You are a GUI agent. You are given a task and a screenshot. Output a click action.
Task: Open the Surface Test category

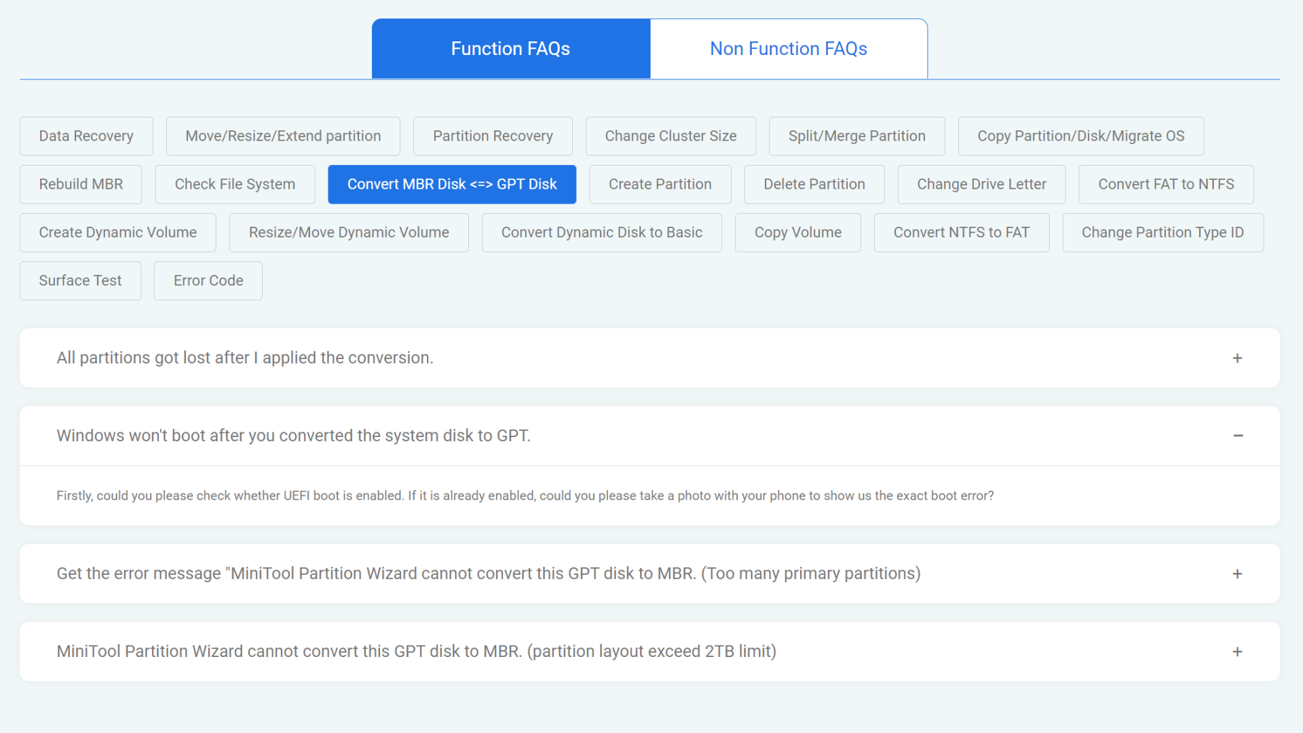(x=80, y=281)
